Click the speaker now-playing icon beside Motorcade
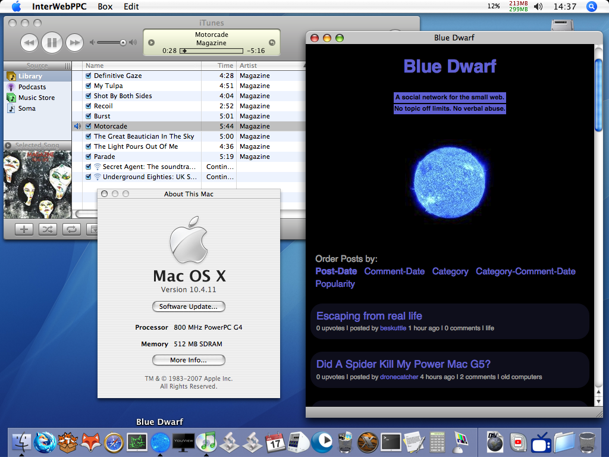 click(x=77, y=126)
